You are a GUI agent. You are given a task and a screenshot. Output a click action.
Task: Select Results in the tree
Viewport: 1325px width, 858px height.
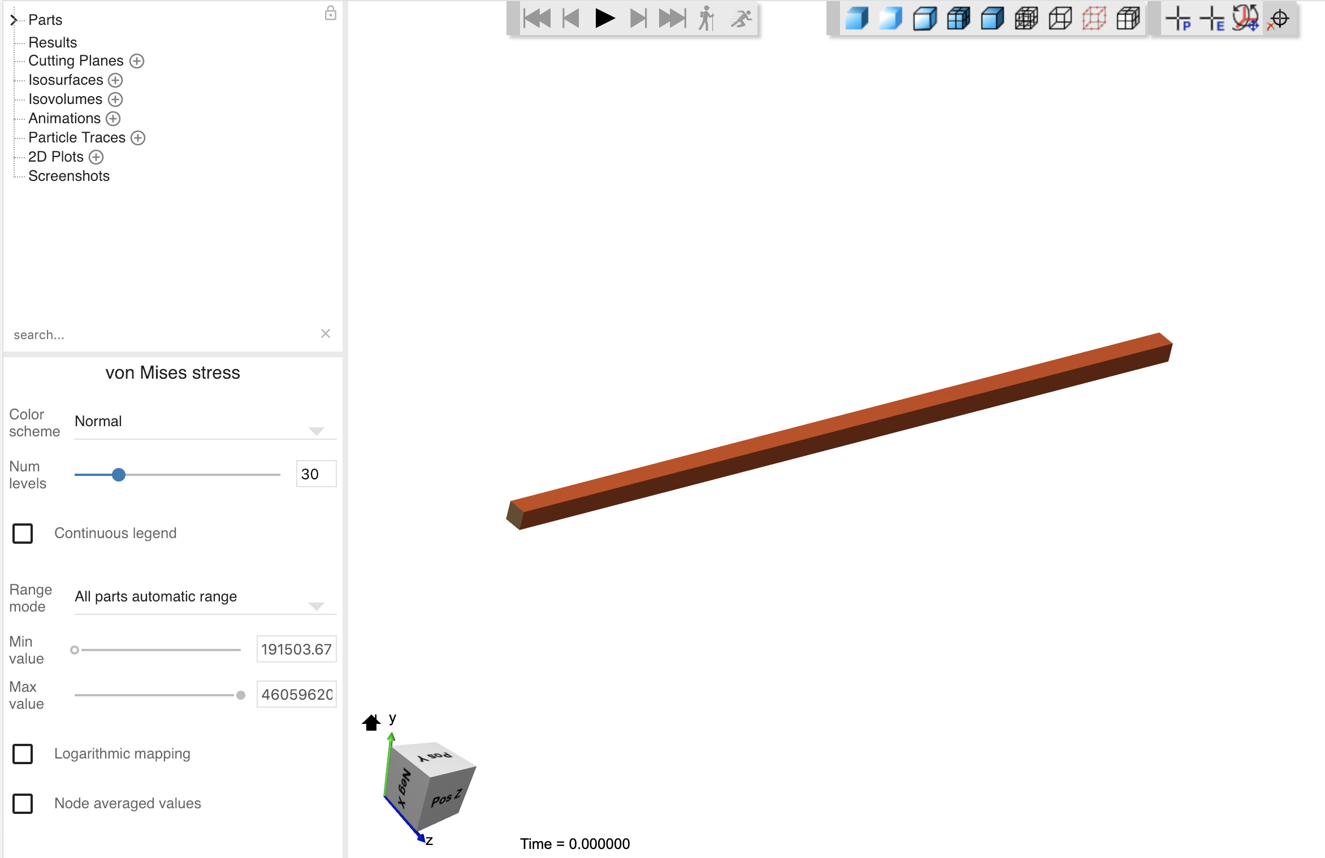53,42
